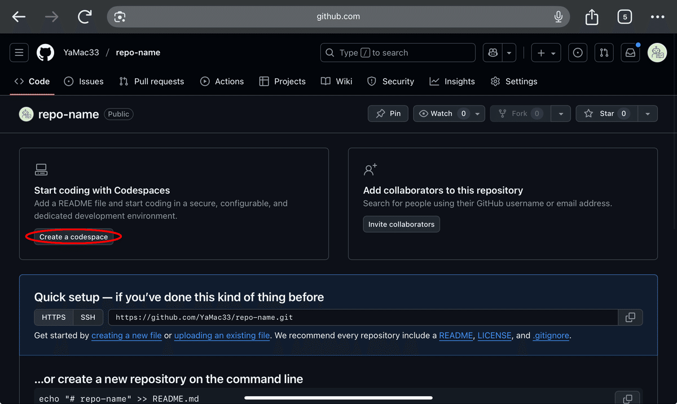Screen dimensions: 677x404
Task: Expand the Watch options dropdown
Action: tap(477, 113)
